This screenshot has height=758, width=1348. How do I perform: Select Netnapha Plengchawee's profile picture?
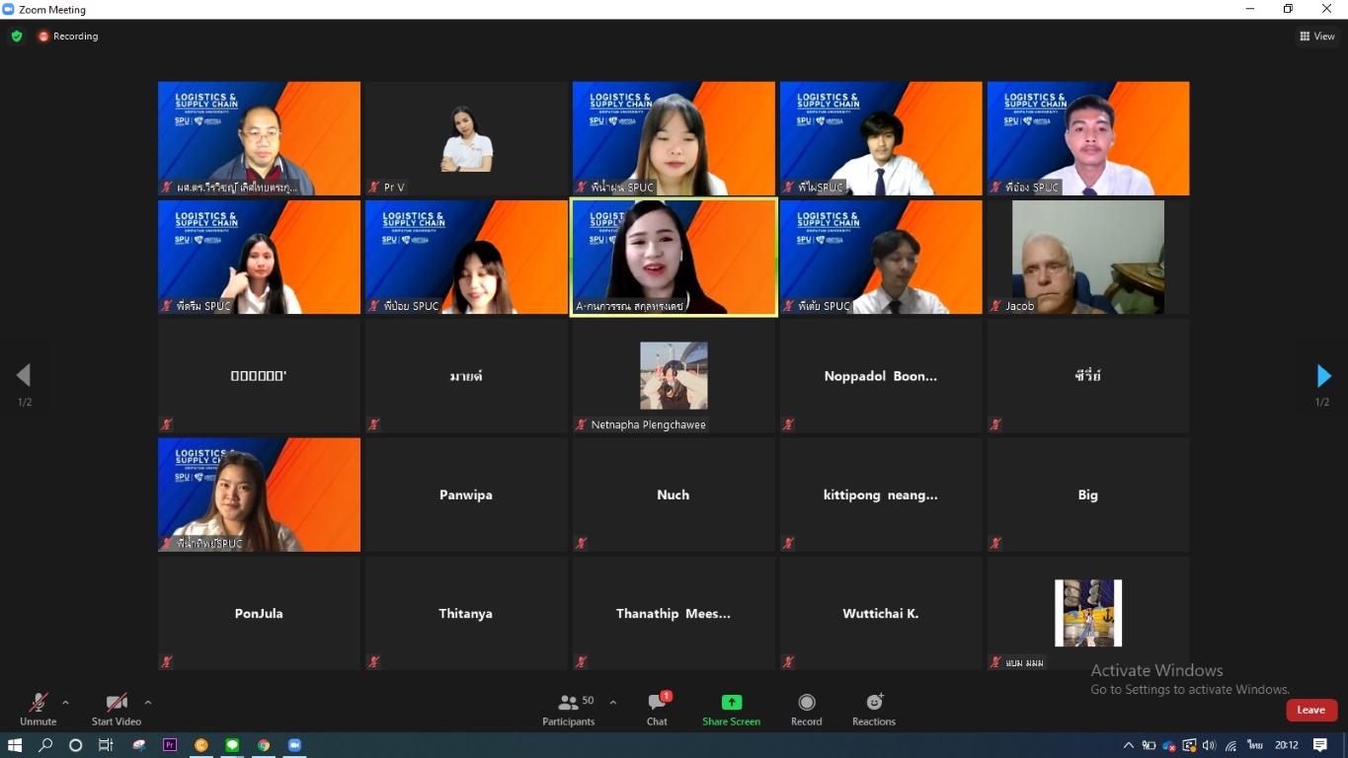point(674,376)
